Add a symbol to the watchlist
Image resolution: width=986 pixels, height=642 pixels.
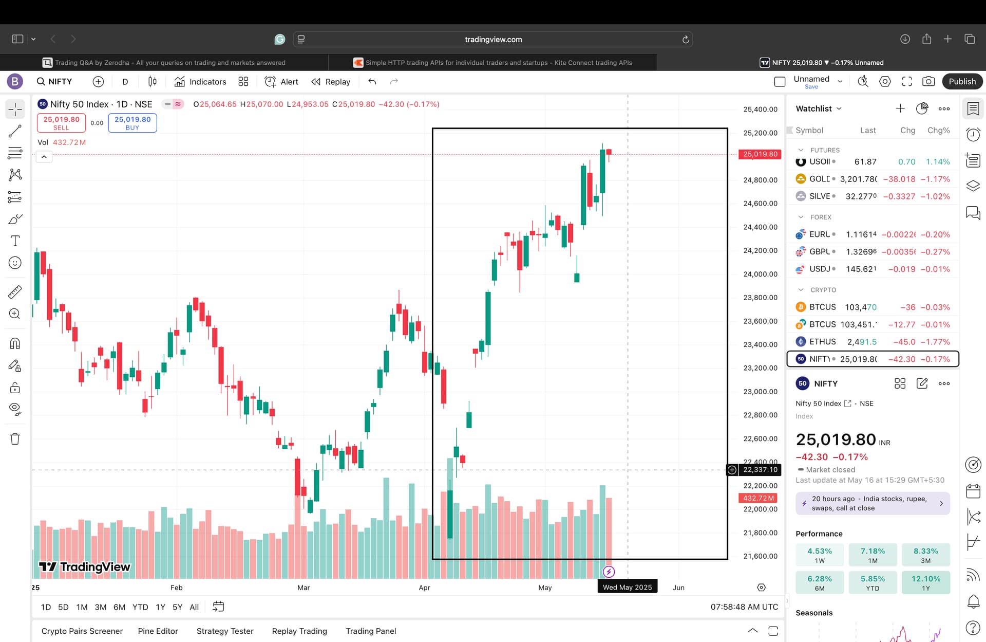click(900, 108)
